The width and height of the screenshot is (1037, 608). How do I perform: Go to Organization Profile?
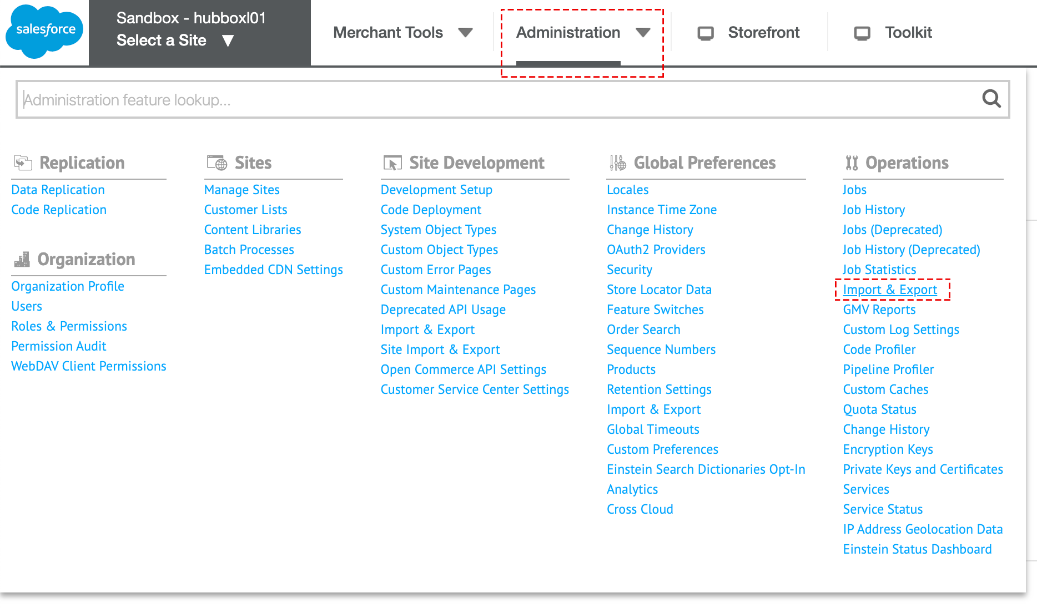(x=68, y=286)
